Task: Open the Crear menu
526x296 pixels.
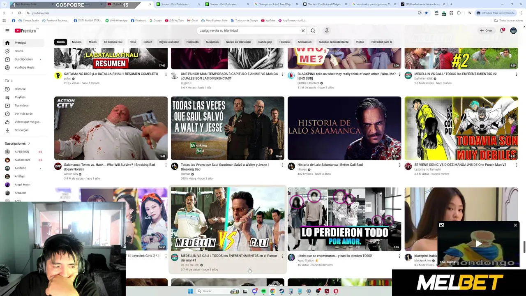Action: [x=486, y=30]
